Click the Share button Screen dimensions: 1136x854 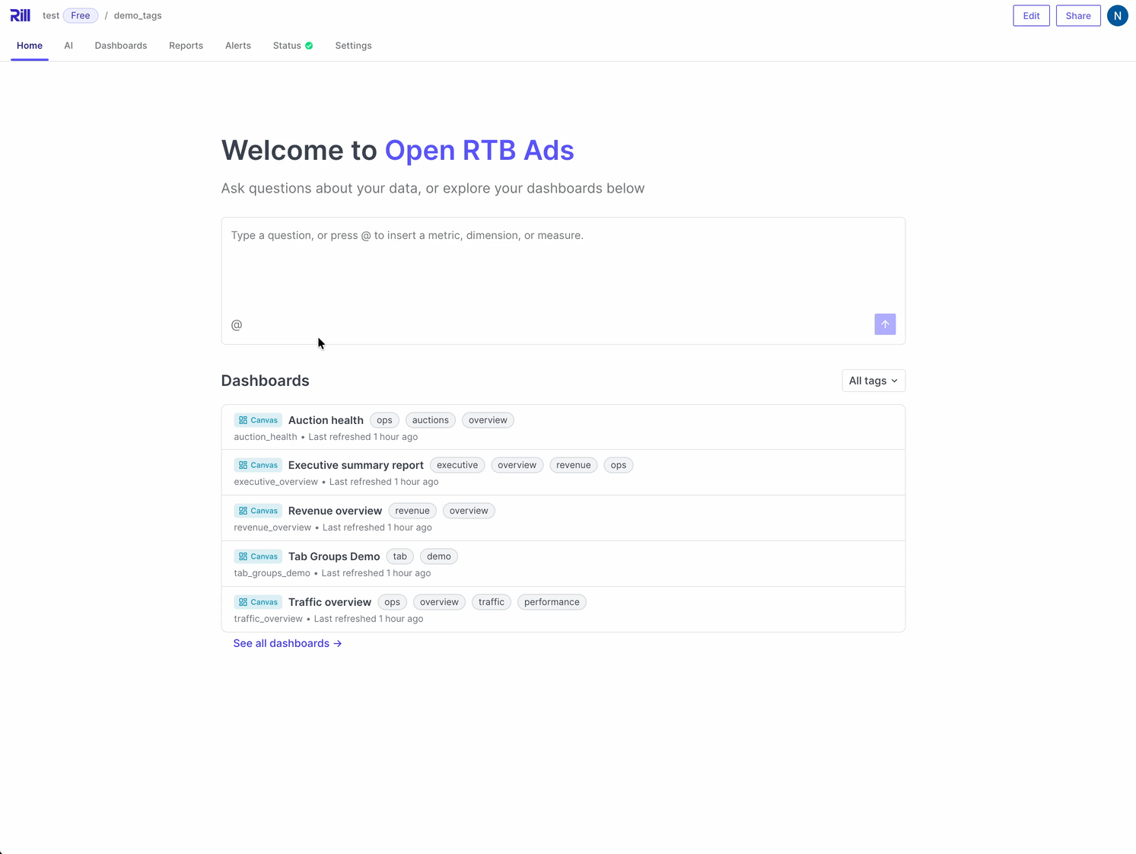point(1078,15)
